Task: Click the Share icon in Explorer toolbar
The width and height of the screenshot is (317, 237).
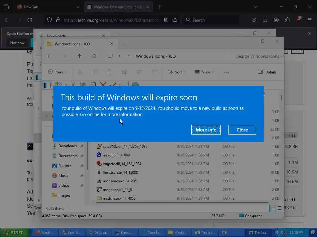Action: [140, 72]
